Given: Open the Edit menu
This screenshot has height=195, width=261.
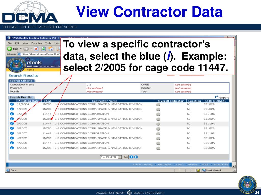Looking at the screenshot, I should coord(17,43).
